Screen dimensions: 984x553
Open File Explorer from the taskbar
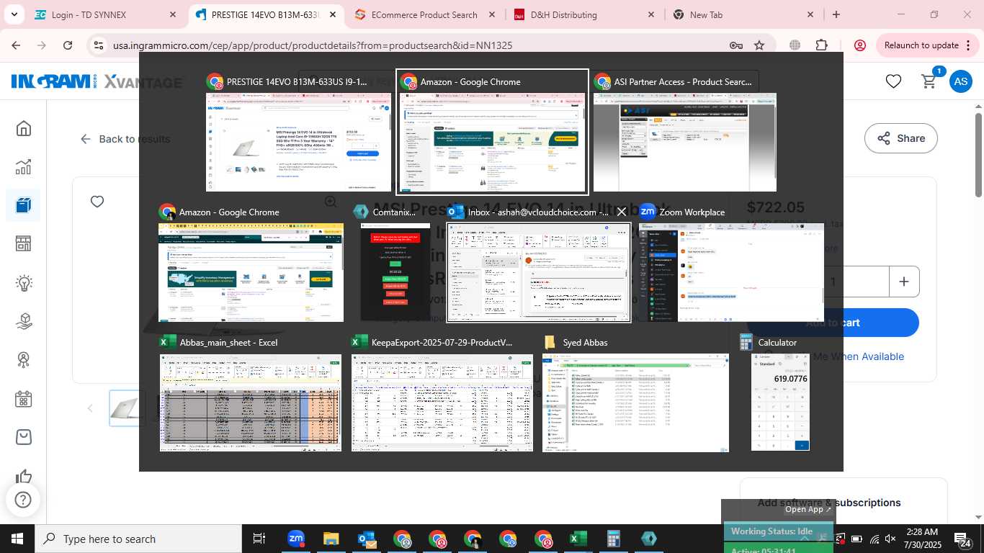point(331,539)
